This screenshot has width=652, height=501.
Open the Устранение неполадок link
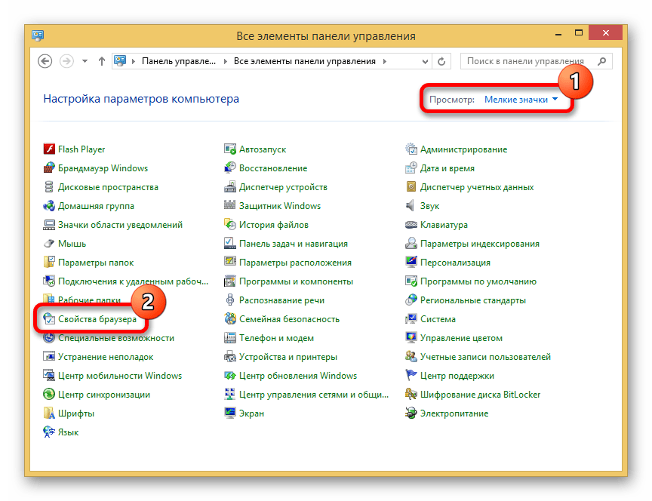click(x=106, y=356)
